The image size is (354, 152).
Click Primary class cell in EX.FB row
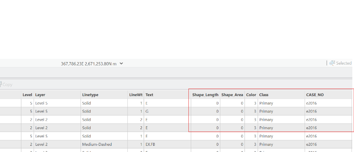pyautogui.click(x=281, y=145)
